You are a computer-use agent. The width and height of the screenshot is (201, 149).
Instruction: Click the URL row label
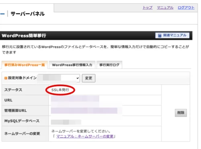[8, 100]
